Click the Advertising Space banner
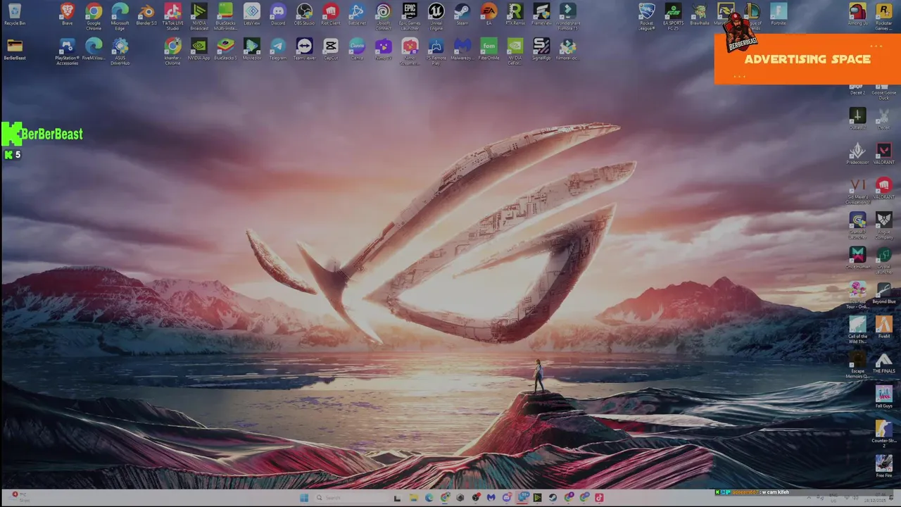This screenshot has width=901, height=507. pos(807,59)
